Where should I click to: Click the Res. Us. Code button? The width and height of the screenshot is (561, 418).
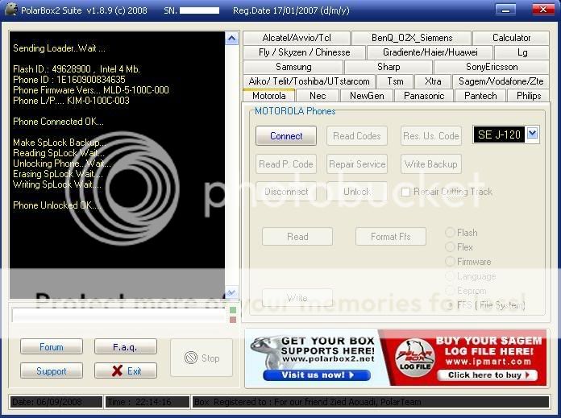click(x=430, y=136)
